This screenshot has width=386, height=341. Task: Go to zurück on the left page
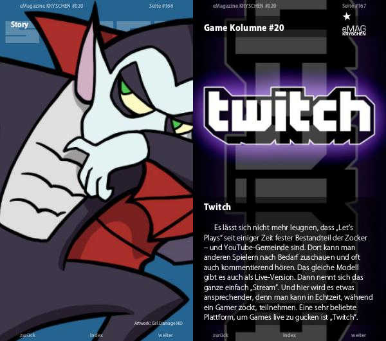(x=28, y=335)
